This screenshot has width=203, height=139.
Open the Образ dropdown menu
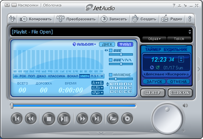coord(154,39)
